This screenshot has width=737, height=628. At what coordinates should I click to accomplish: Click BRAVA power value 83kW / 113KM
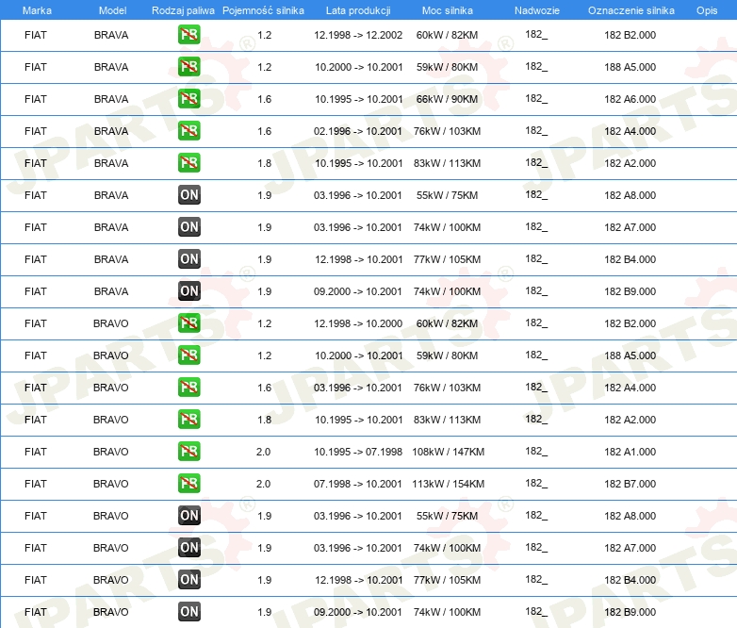(x=447, y=163)
